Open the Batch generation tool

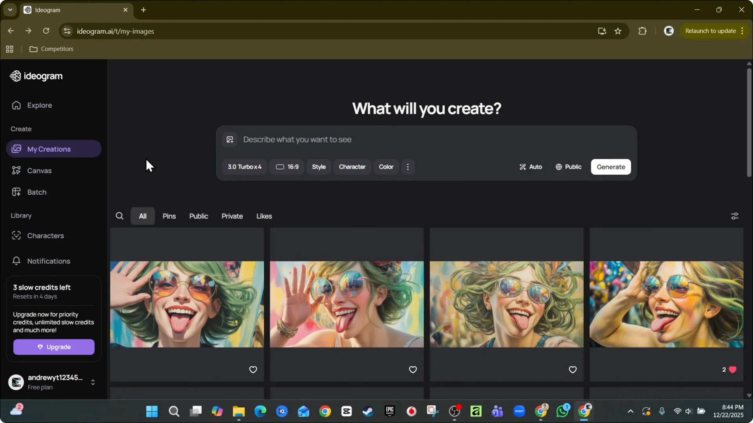pyautogui.click(x=36, y=192)
